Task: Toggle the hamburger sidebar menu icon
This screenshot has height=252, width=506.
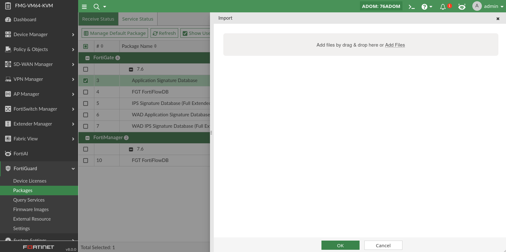Action: click(84, 7)
